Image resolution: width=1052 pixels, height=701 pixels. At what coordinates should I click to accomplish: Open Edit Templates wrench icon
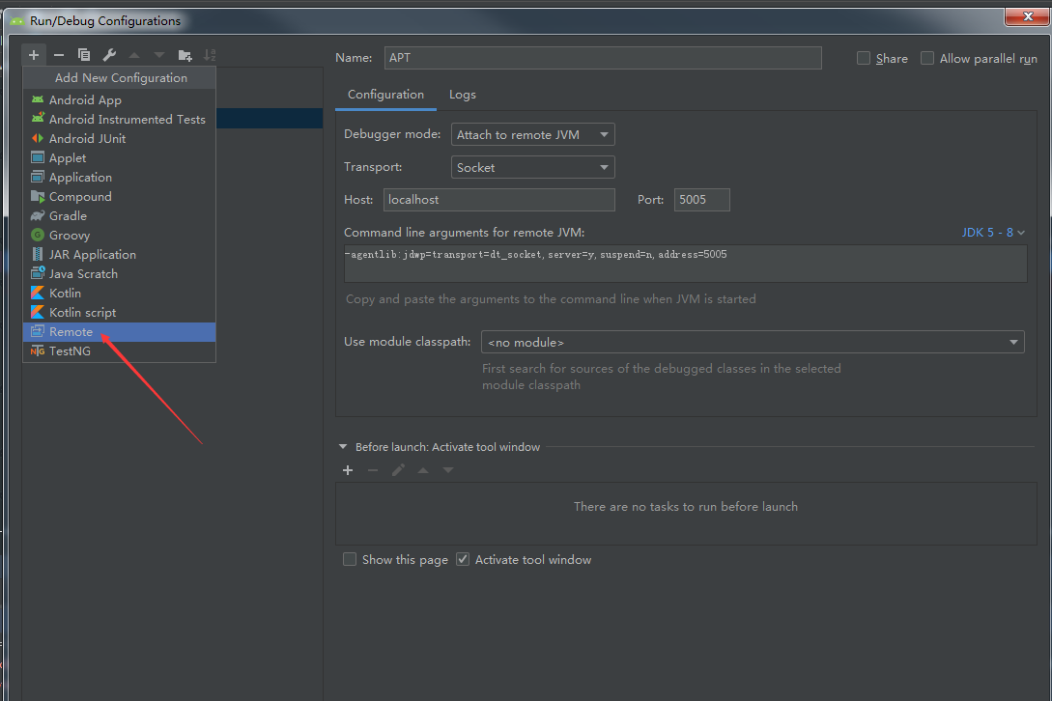(x=109, y=55)
